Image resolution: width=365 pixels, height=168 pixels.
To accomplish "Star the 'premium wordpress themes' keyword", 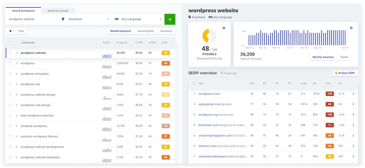I will coord(17,137).
